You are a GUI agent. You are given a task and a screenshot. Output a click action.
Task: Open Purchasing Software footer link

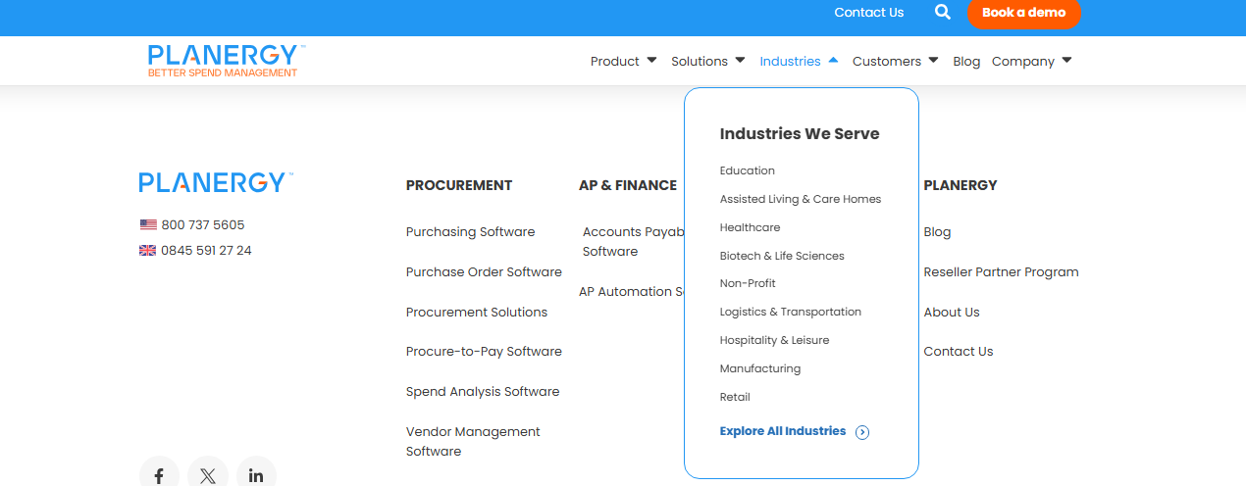pyautogui.click(x=471, y=232)
